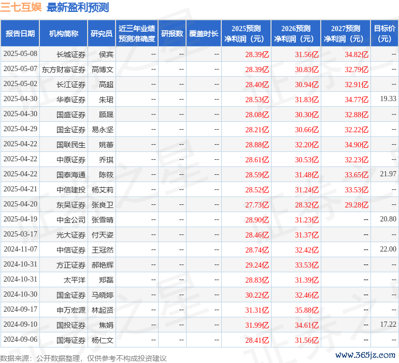Screen dimensions: 399x363
Task: Select analyst 马晓婷
Action: click(x=103, y=295)
